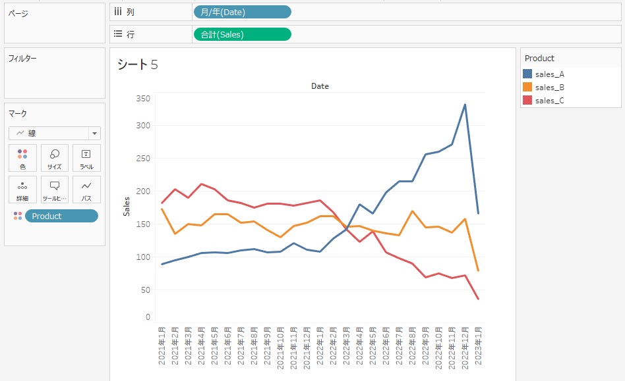Screen dimensions: 625x381
Task: Click the Path (パス) mark icon
Action: 86,190
